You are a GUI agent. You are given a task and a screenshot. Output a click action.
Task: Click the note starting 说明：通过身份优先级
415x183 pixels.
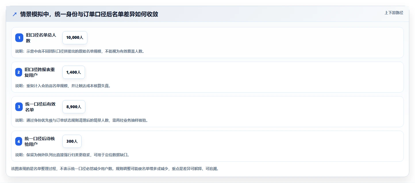point(82,120)
